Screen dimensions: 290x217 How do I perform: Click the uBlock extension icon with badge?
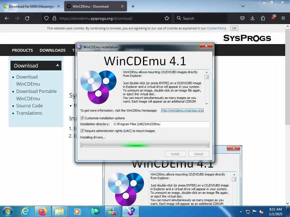273,18
